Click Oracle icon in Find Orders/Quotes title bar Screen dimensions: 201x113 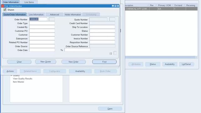tap(3, 6)
